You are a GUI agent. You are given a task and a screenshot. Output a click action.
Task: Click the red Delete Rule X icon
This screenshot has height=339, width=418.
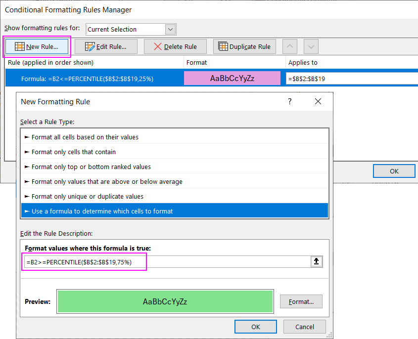tap(158, 46)
